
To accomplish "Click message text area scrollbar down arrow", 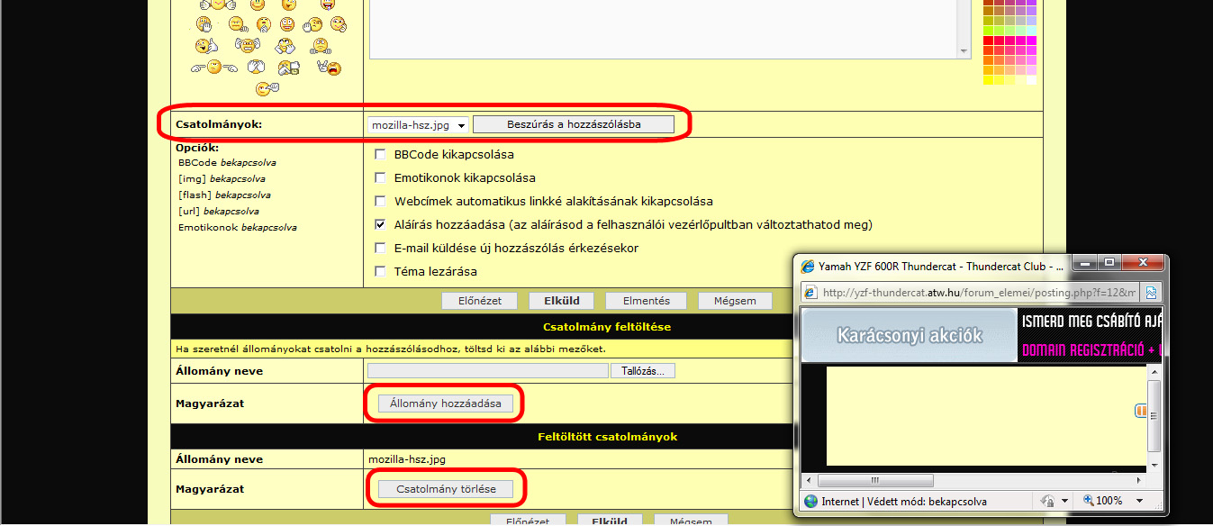I will (x=964, y=52).
